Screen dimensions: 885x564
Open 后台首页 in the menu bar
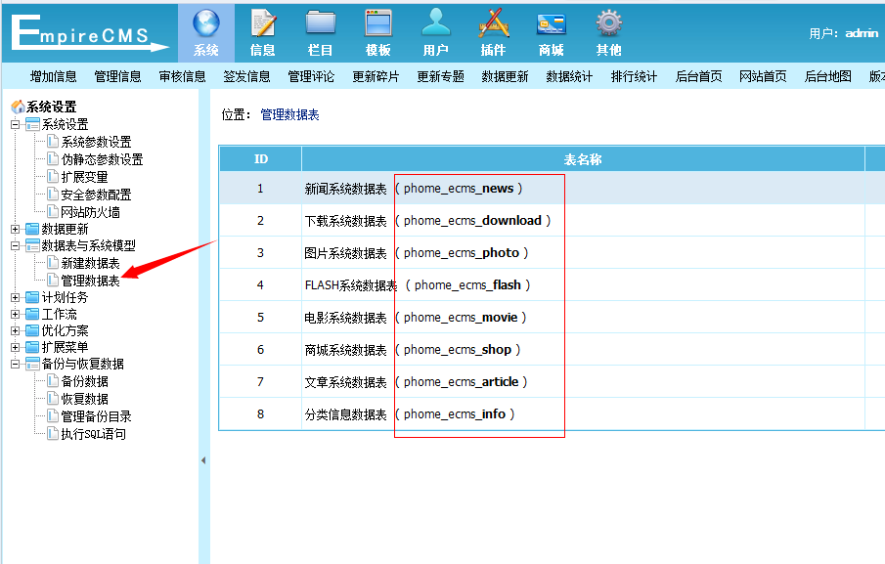point(699,76)
